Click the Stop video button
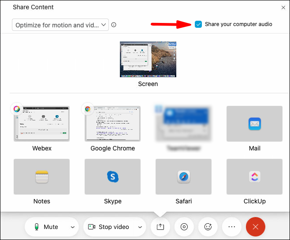This screenshot has height=240, width=290. (109, 227)
